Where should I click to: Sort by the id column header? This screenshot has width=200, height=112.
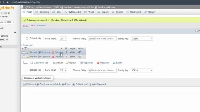click(x=66, y=49)
